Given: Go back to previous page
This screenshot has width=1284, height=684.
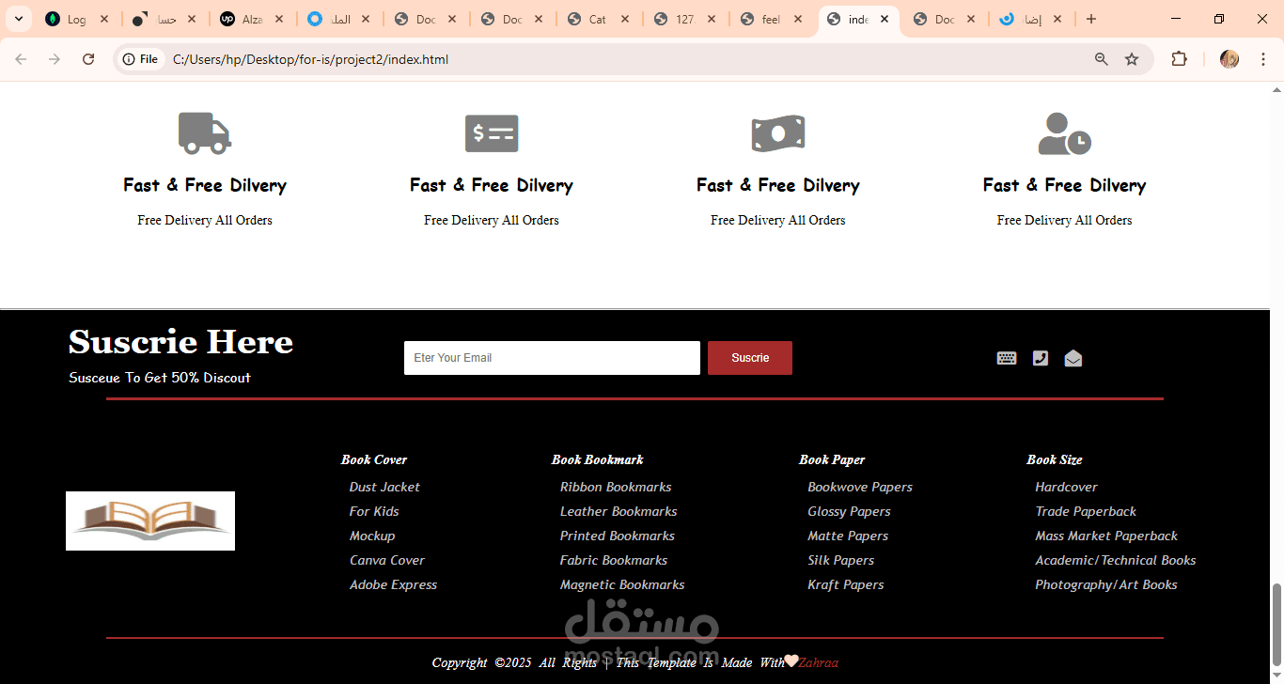Looking at the screenshot, I should [21, 59].
